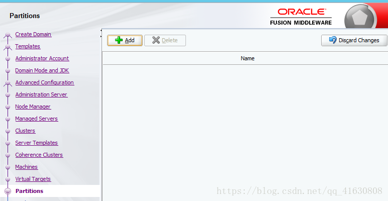Open the Administrator Account step
The height and width of the screenshot is (201, 388).
tap(42, 58)
